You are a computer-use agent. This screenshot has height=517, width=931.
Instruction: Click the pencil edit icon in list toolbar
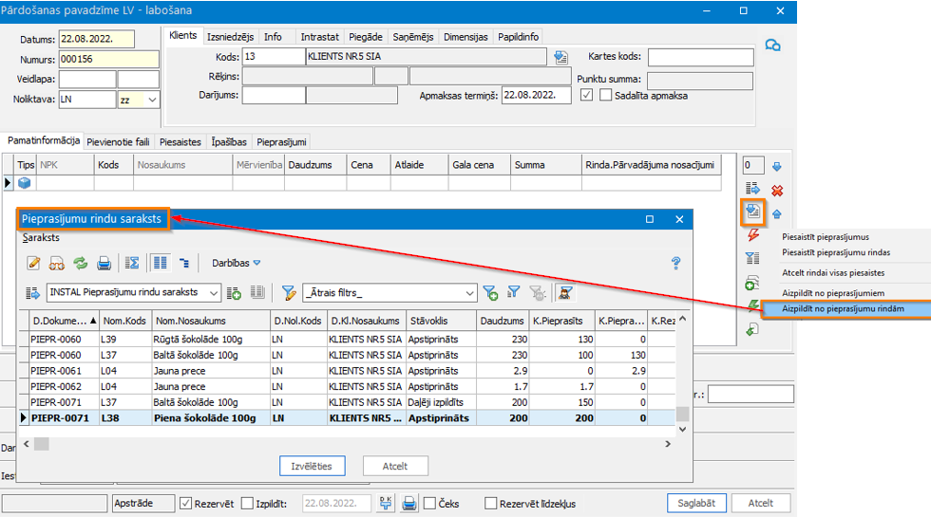(x=34, y=263)
